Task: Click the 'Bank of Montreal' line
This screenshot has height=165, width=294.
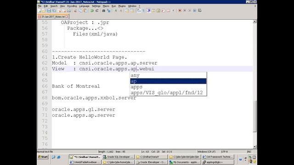Action: (76, 86)
